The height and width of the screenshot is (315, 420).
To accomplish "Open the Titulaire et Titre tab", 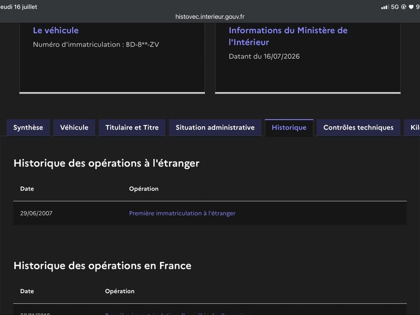I will pyautogui.click(x=132, y=128).
